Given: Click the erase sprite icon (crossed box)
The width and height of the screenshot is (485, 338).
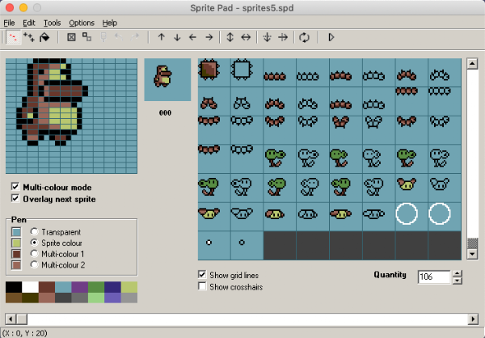Looking at the screenshot, I should 71,37.
